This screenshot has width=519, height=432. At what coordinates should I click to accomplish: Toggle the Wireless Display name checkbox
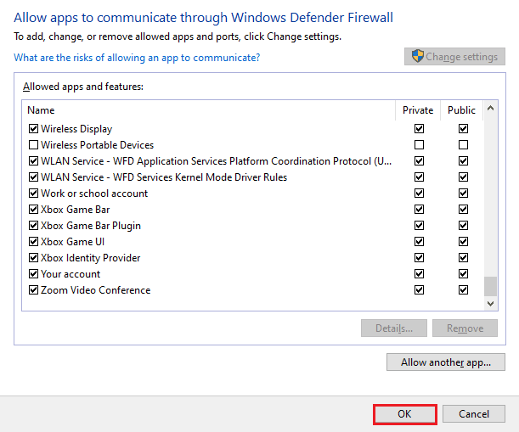point(34,129)
